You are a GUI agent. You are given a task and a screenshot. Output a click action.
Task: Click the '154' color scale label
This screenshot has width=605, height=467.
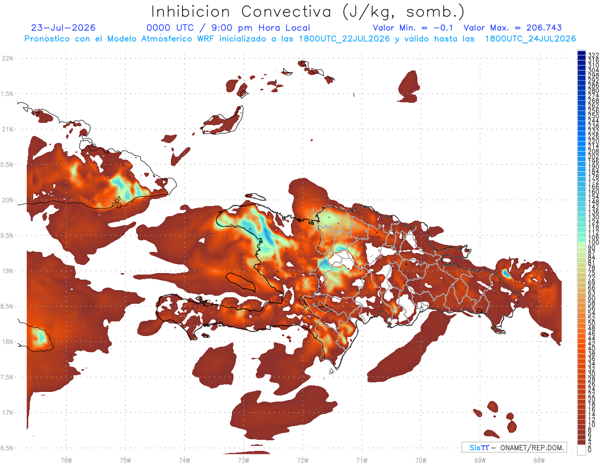pos(593,197)
